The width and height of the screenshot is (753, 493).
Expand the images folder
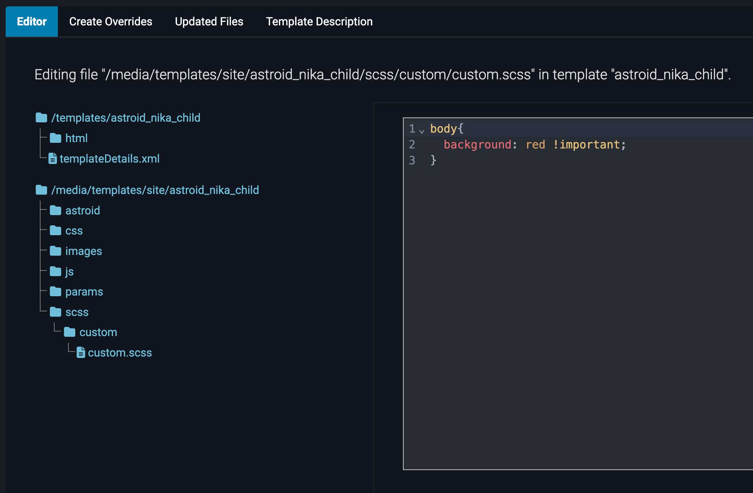tap(84, 251)
